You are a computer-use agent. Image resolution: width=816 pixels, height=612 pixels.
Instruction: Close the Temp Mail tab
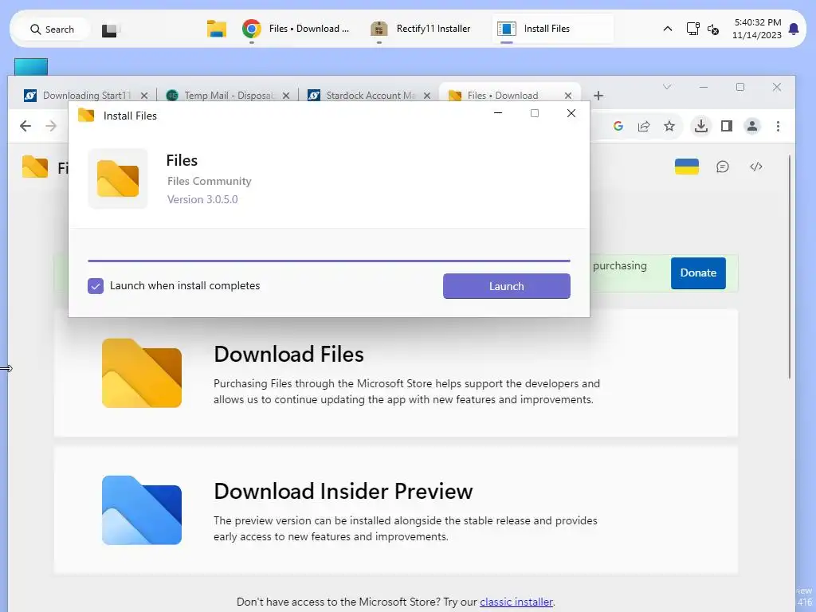pos(286,96)
